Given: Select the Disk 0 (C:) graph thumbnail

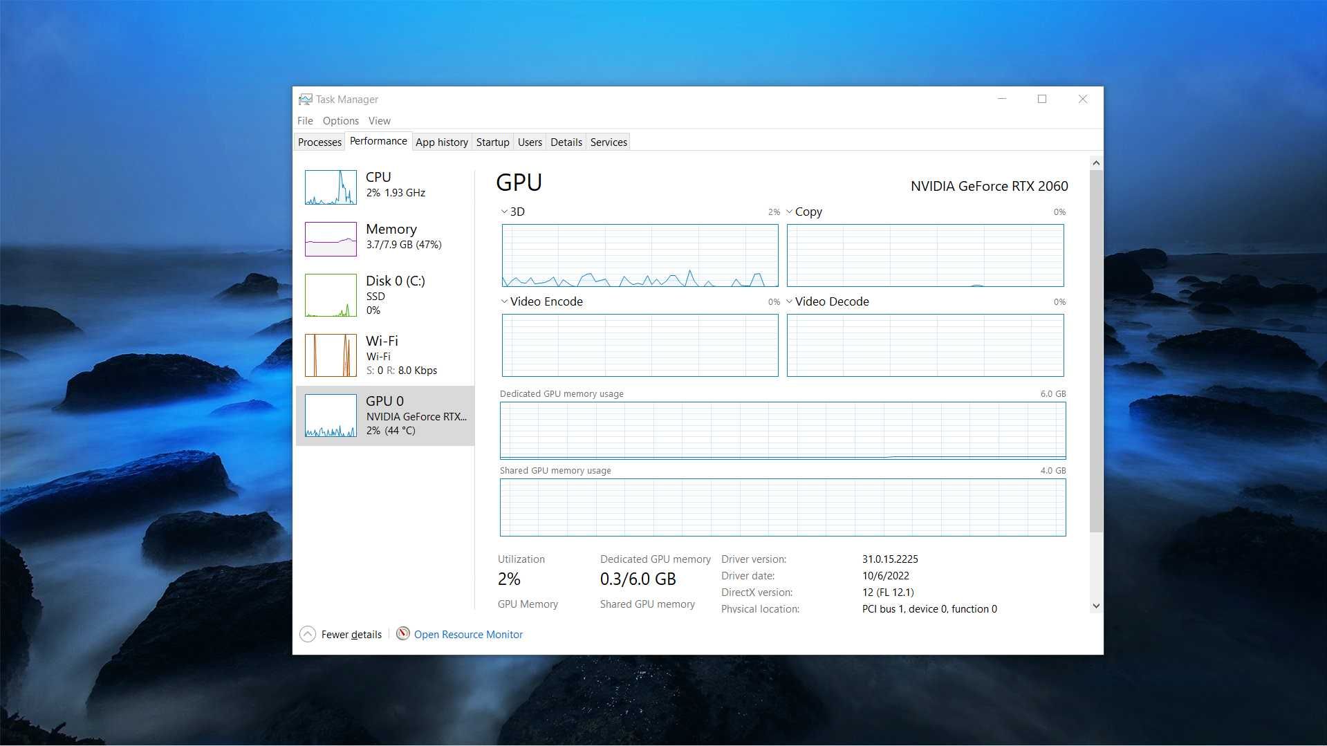Looking at the screenshot, I should click(x=331, y=295).
